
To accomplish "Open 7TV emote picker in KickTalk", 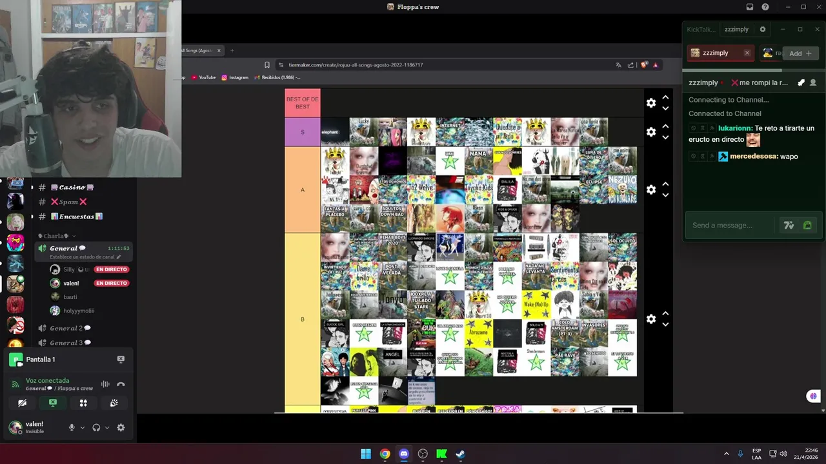I will pos(789,226).
